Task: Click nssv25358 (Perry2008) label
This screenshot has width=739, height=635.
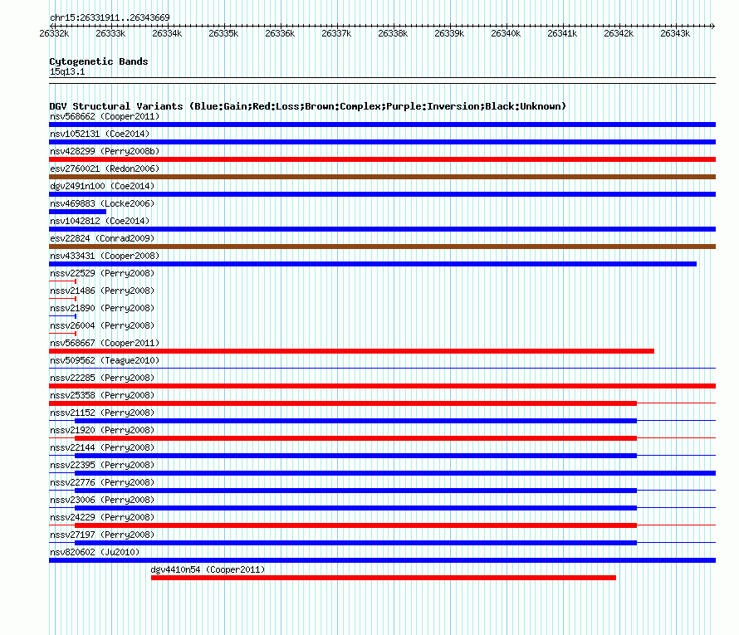Action: [x=102, y=395]
